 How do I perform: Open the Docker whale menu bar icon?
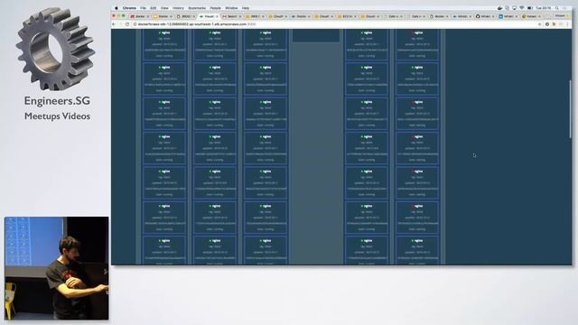pyautogui.click(x=499, y=8)
